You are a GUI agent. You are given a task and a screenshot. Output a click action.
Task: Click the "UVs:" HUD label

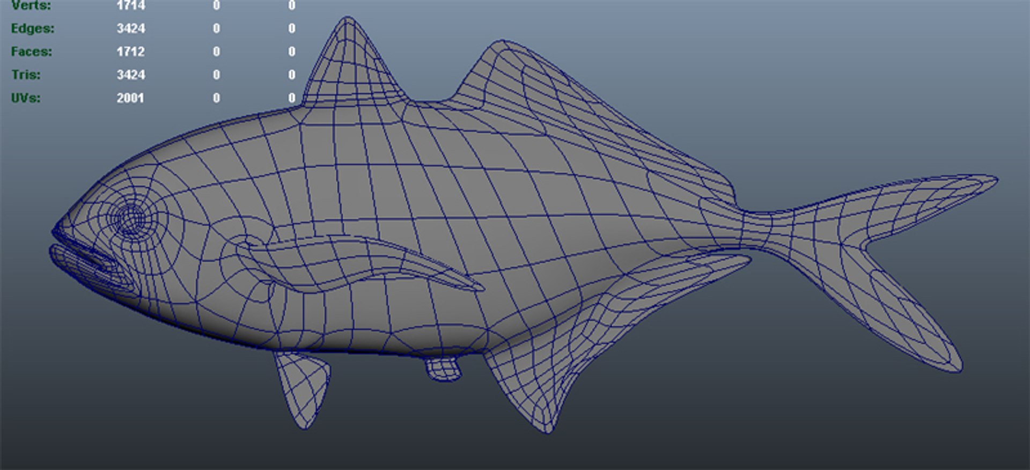click(x=26, y=98)
